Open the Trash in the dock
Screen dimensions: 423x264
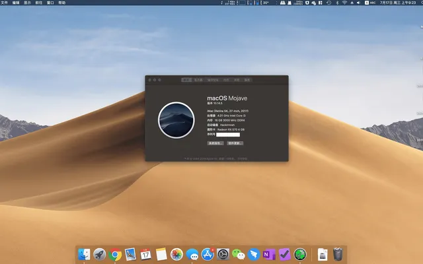338,254
